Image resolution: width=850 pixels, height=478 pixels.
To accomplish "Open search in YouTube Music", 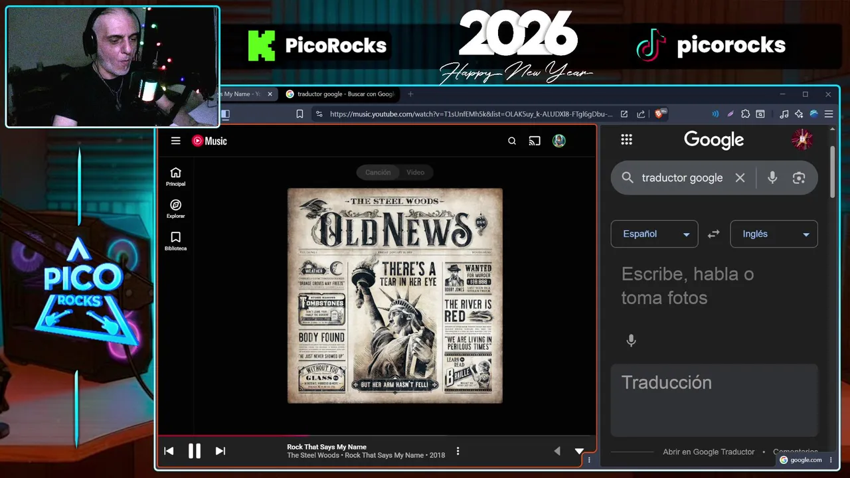I will pyautogui.click(x=512, y=141).
